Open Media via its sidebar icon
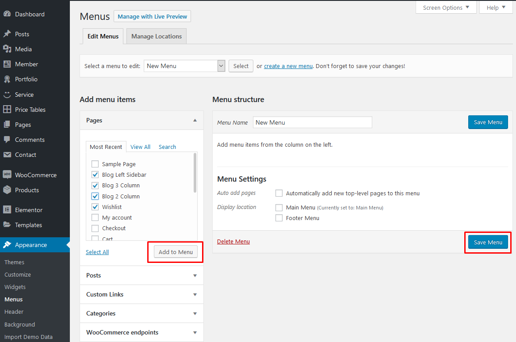 tap(7, 49)
